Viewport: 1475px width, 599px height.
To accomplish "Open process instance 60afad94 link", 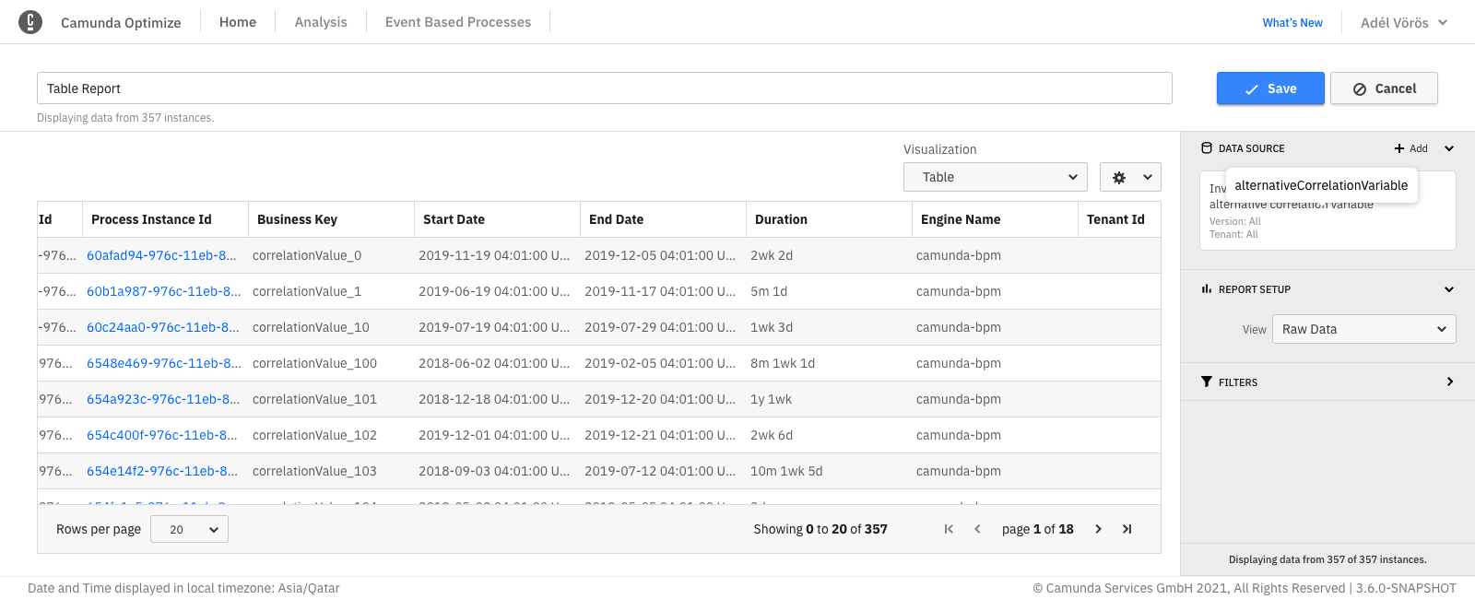I will [161, 255].
